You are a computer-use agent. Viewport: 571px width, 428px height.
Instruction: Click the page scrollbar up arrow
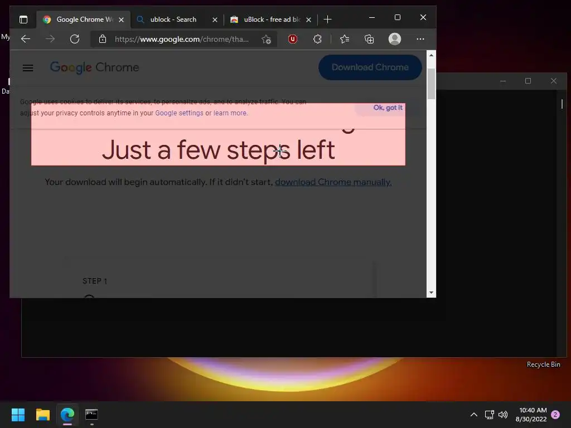click(x=431, y=55)
